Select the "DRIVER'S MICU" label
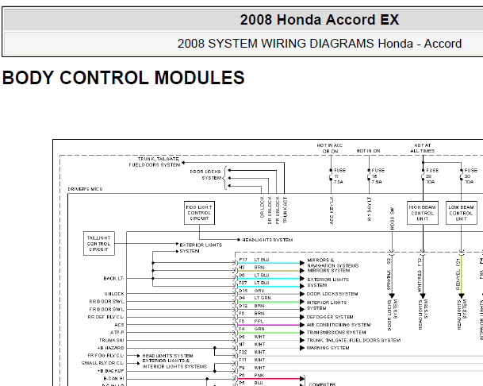Viewport: 483px width, 386px height. (x=85, y=189)
